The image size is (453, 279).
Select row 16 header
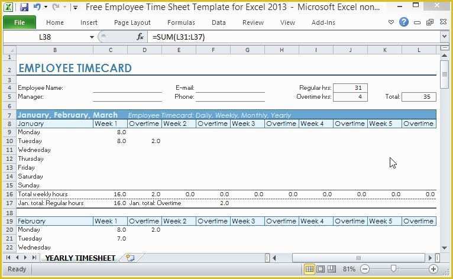[x=9, y=194]
